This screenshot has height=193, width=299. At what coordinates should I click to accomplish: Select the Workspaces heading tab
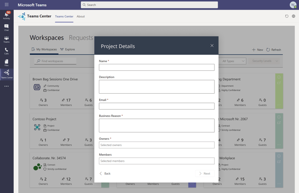(47, 38)
